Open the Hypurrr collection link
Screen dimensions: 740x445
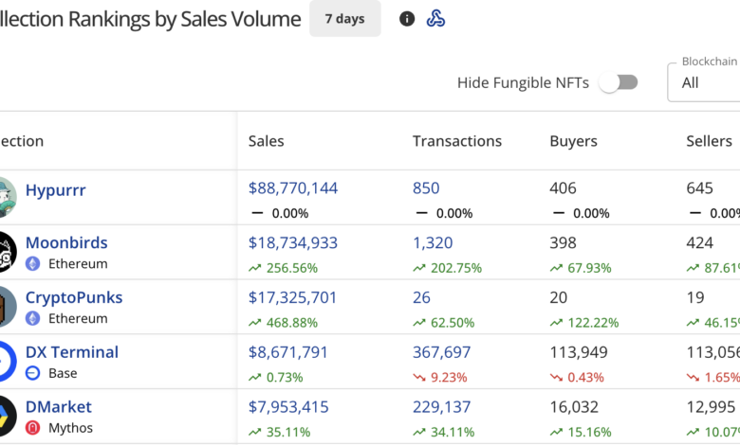pyautogui.click(x=55, y=189)
